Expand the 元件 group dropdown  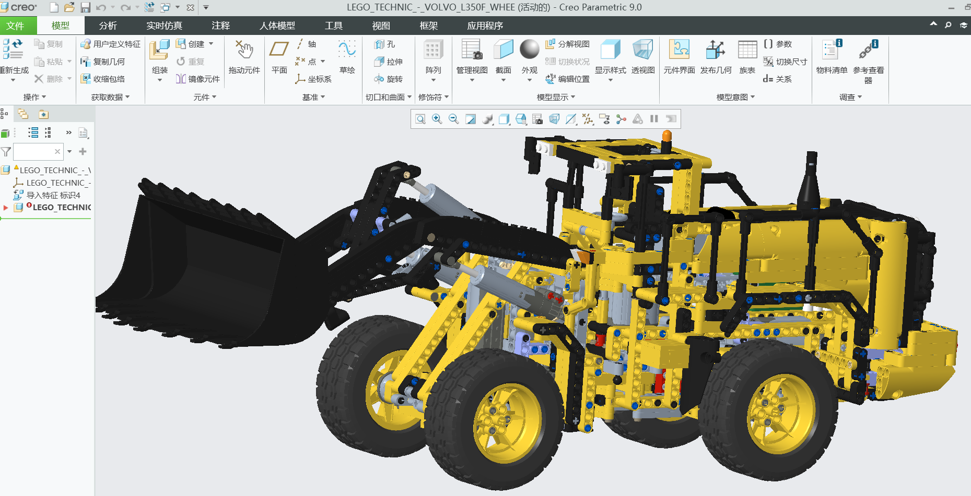205,97
